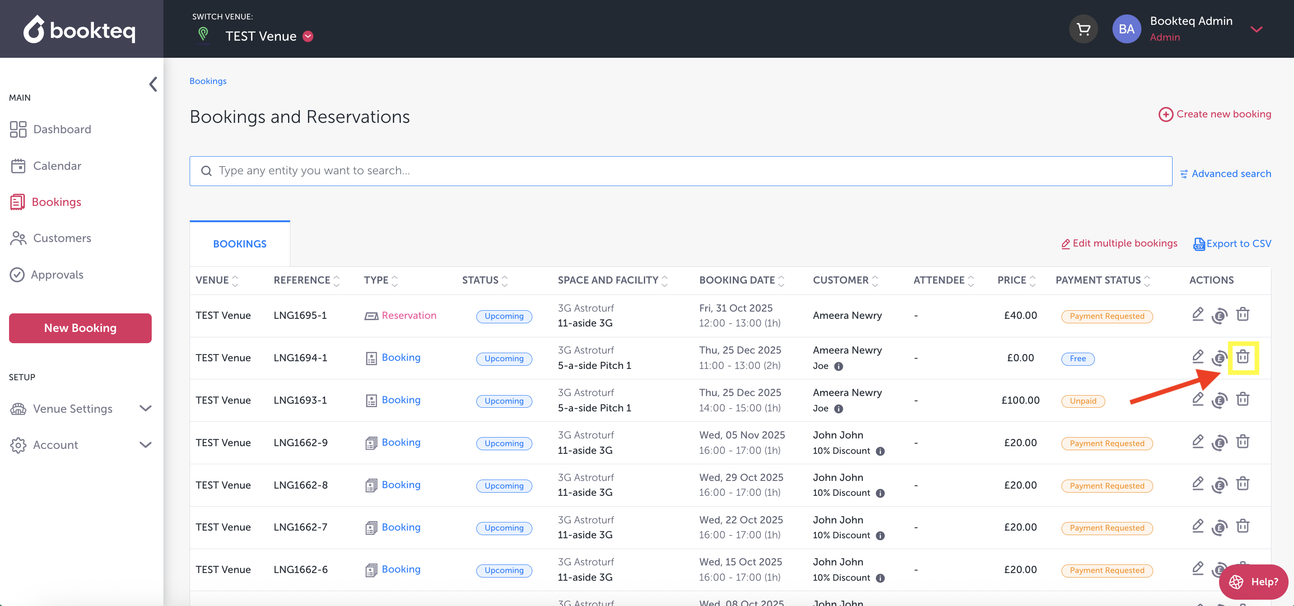Collapse the sidebar with the left chevron
The height and width of the screenshot is (606, 1294).
(153, 84)
